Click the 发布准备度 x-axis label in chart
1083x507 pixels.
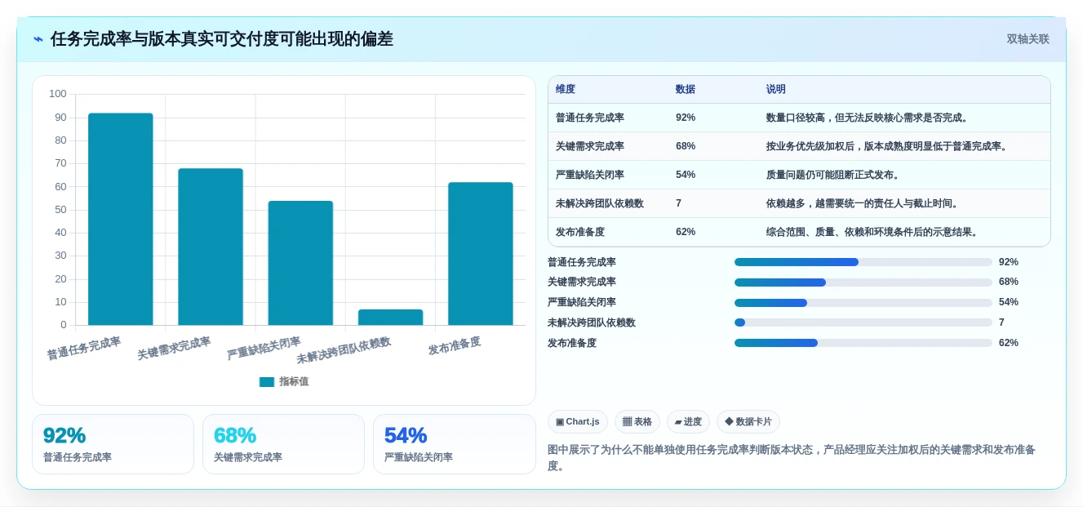(455, 345)
